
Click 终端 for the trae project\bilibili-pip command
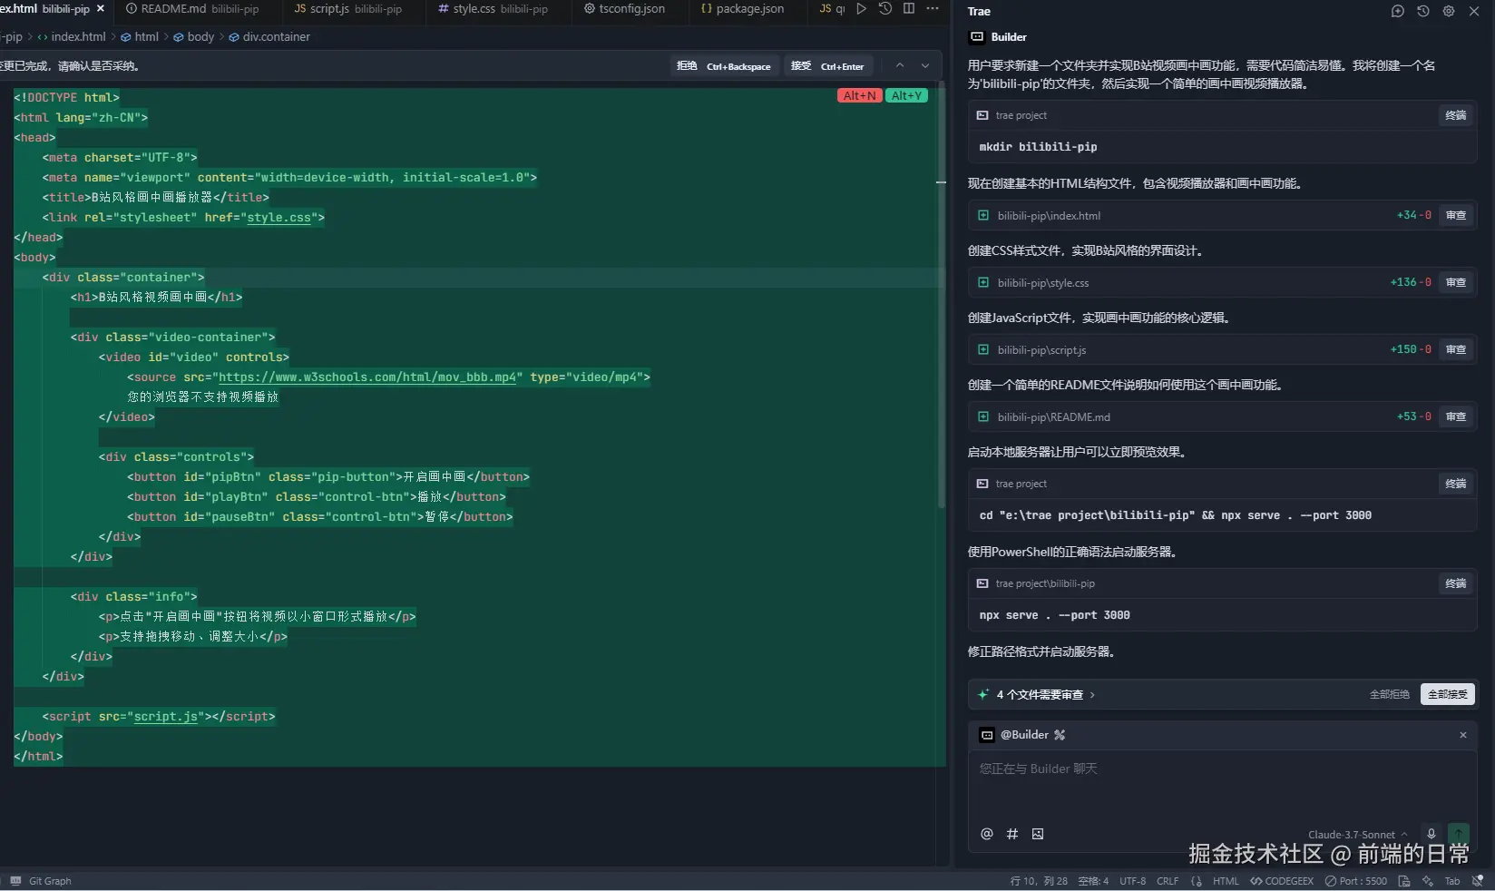pos(1456,583)
